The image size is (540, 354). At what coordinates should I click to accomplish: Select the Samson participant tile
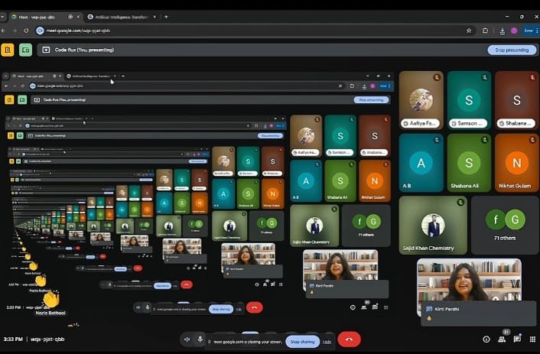tap(469, 100)
